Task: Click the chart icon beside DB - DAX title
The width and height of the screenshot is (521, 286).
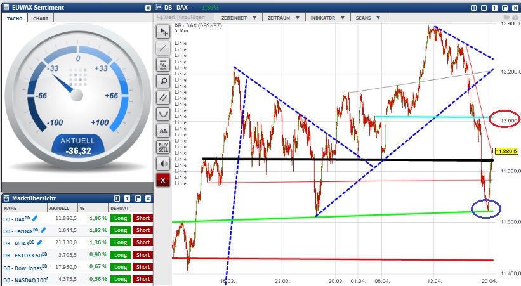Action: [159, 8]
